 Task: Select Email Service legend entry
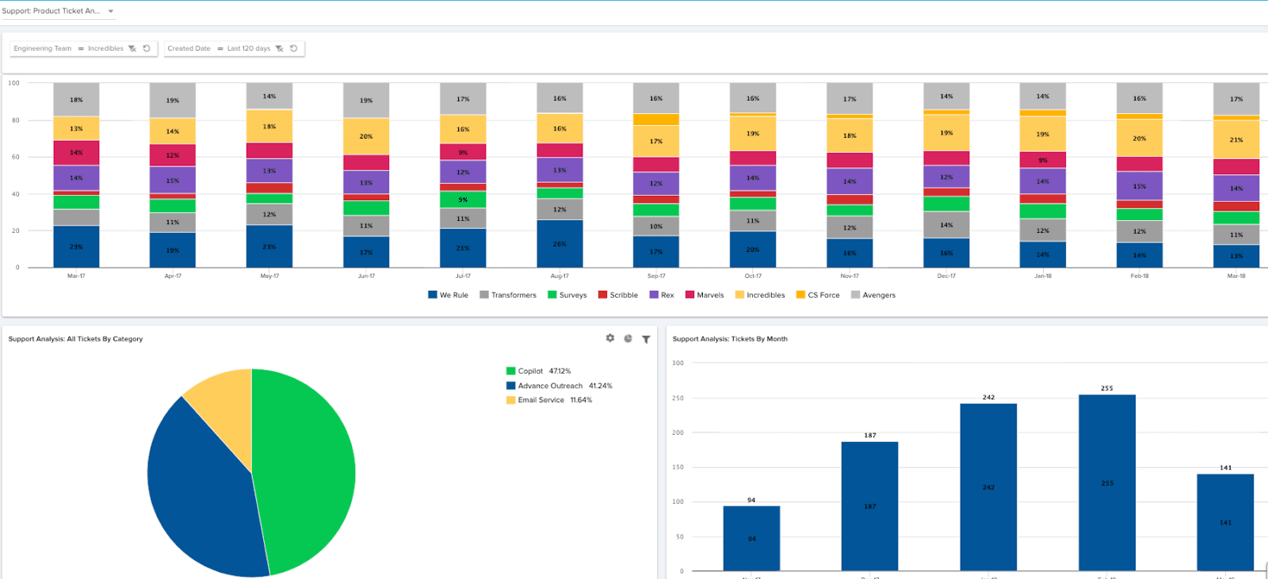coord(540,400)
